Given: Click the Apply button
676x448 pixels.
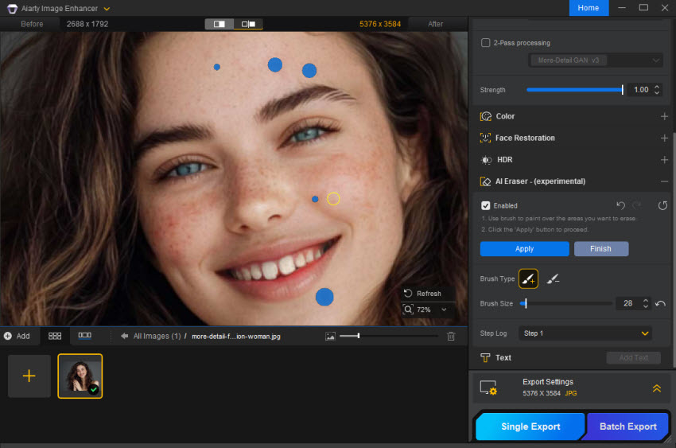Looking at the screenshot, I should (x=524, y=249).
